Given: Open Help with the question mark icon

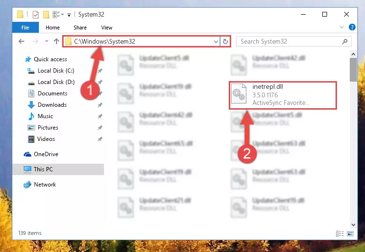Looking at the screenshot, I should point(352,27).
